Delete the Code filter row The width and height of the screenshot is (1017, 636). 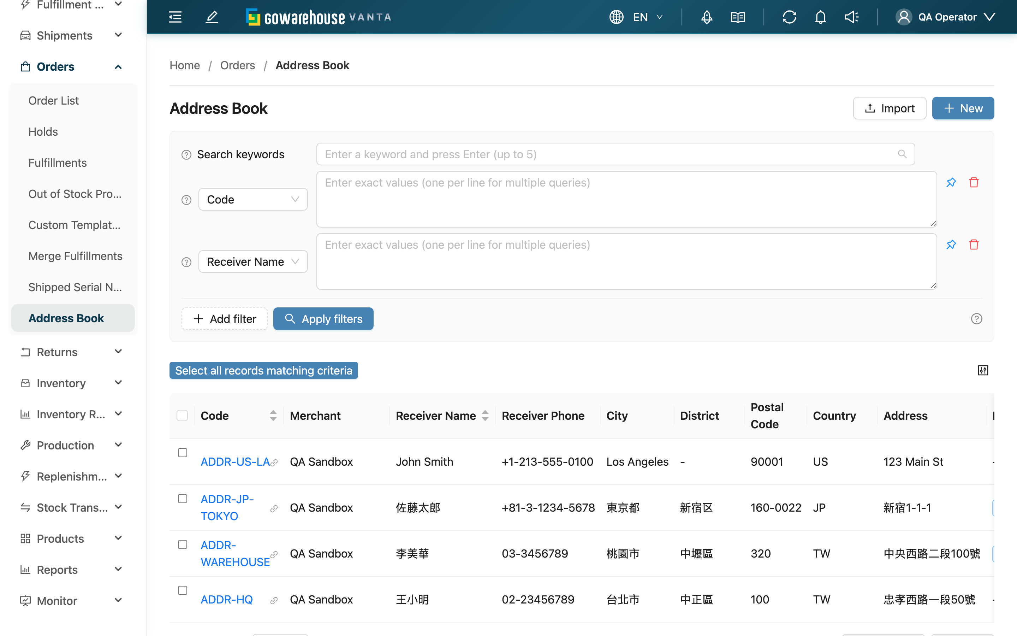[x=974, y=183]
